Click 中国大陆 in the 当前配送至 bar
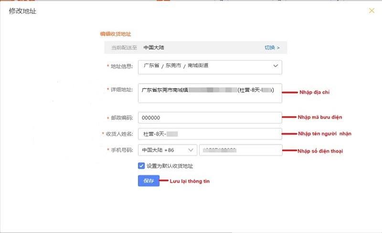The height and width of the screenshot is (233, 382). pyautogui.click(x=154, y=48)
